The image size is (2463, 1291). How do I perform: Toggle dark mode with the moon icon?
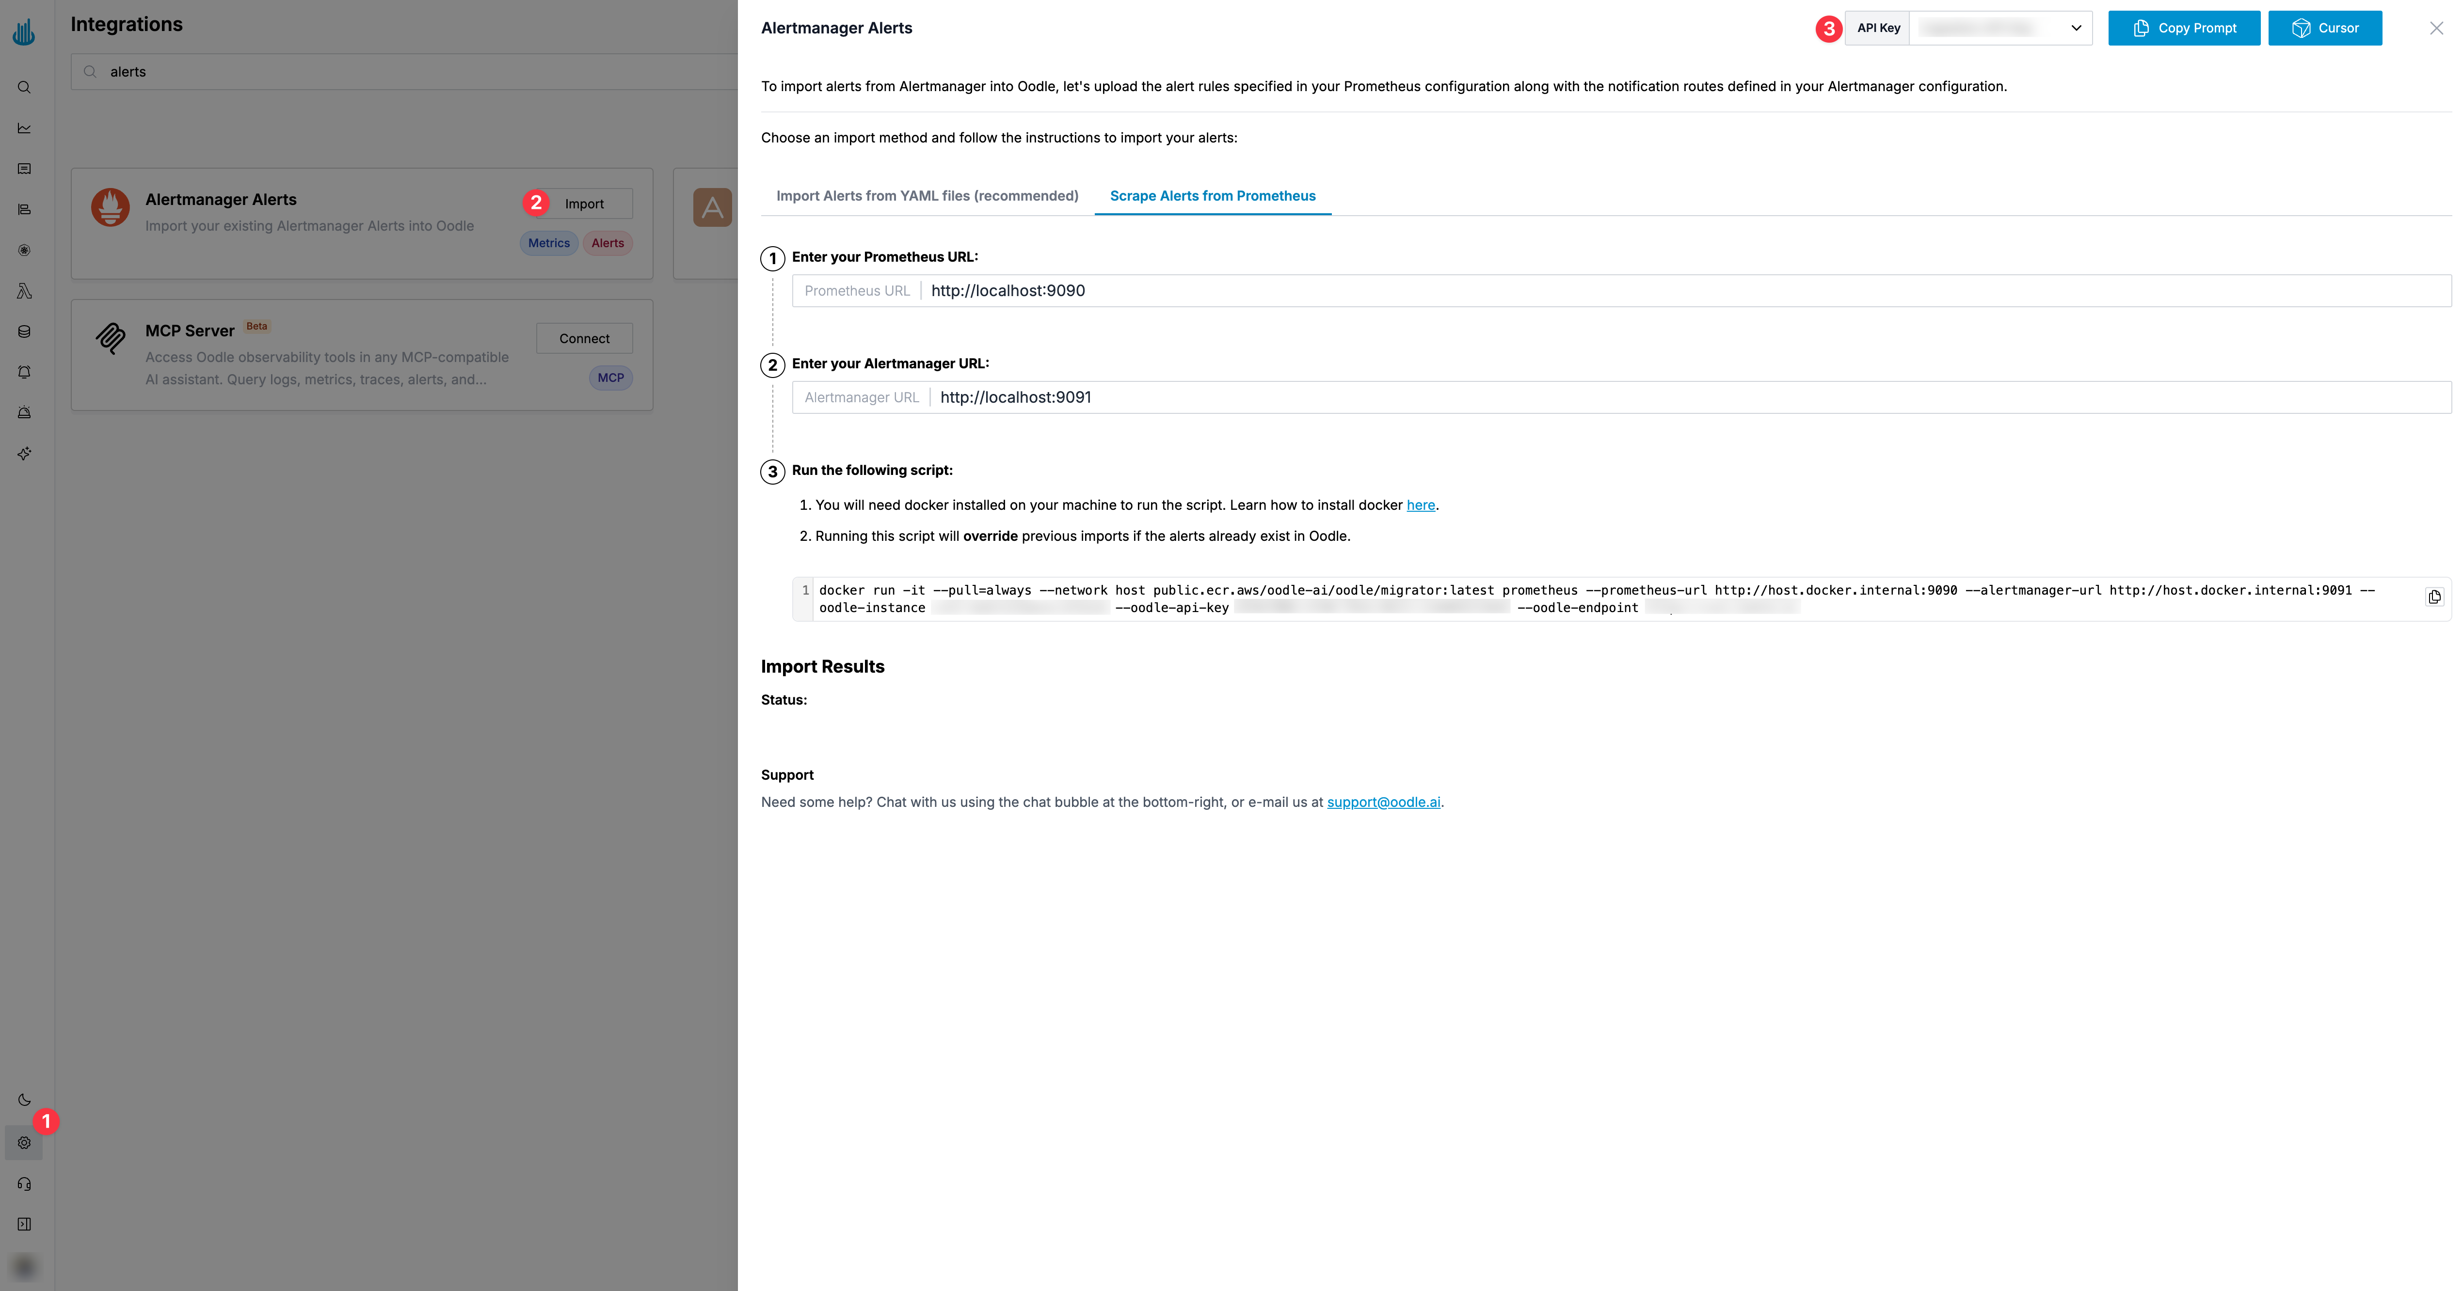click(24, 1100)
